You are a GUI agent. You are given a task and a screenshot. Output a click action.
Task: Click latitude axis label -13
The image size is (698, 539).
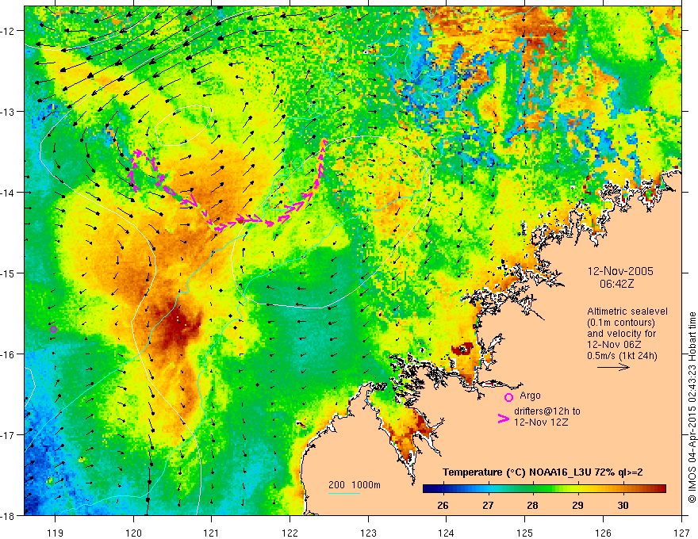tap(8, 112)
